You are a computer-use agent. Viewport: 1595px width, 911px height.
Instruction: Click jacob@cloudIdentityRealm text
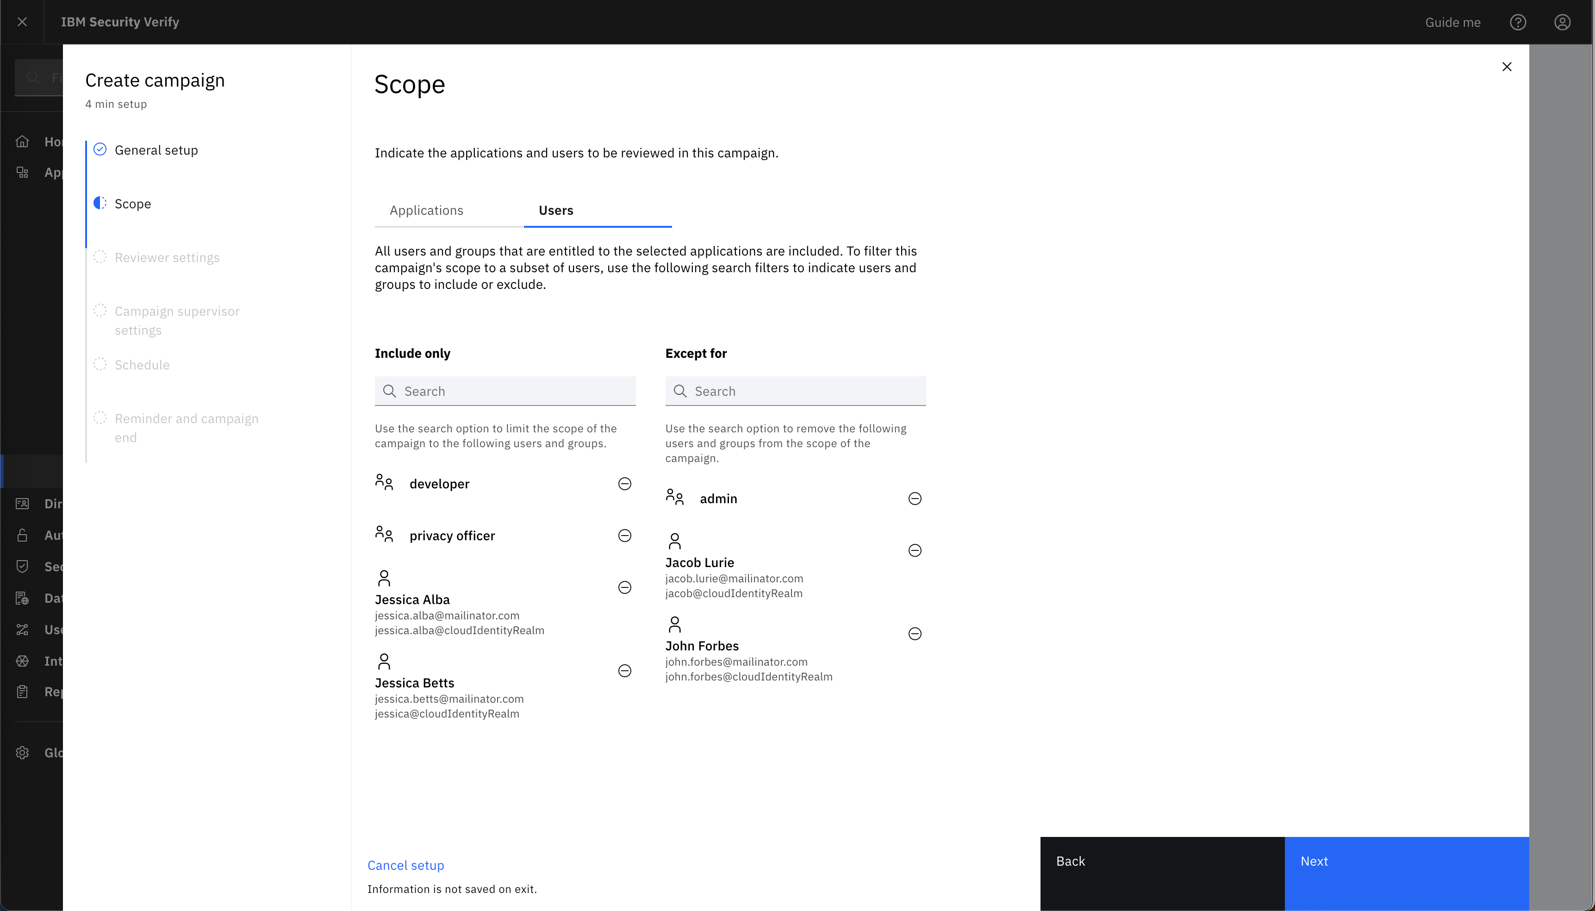[734, 593]
